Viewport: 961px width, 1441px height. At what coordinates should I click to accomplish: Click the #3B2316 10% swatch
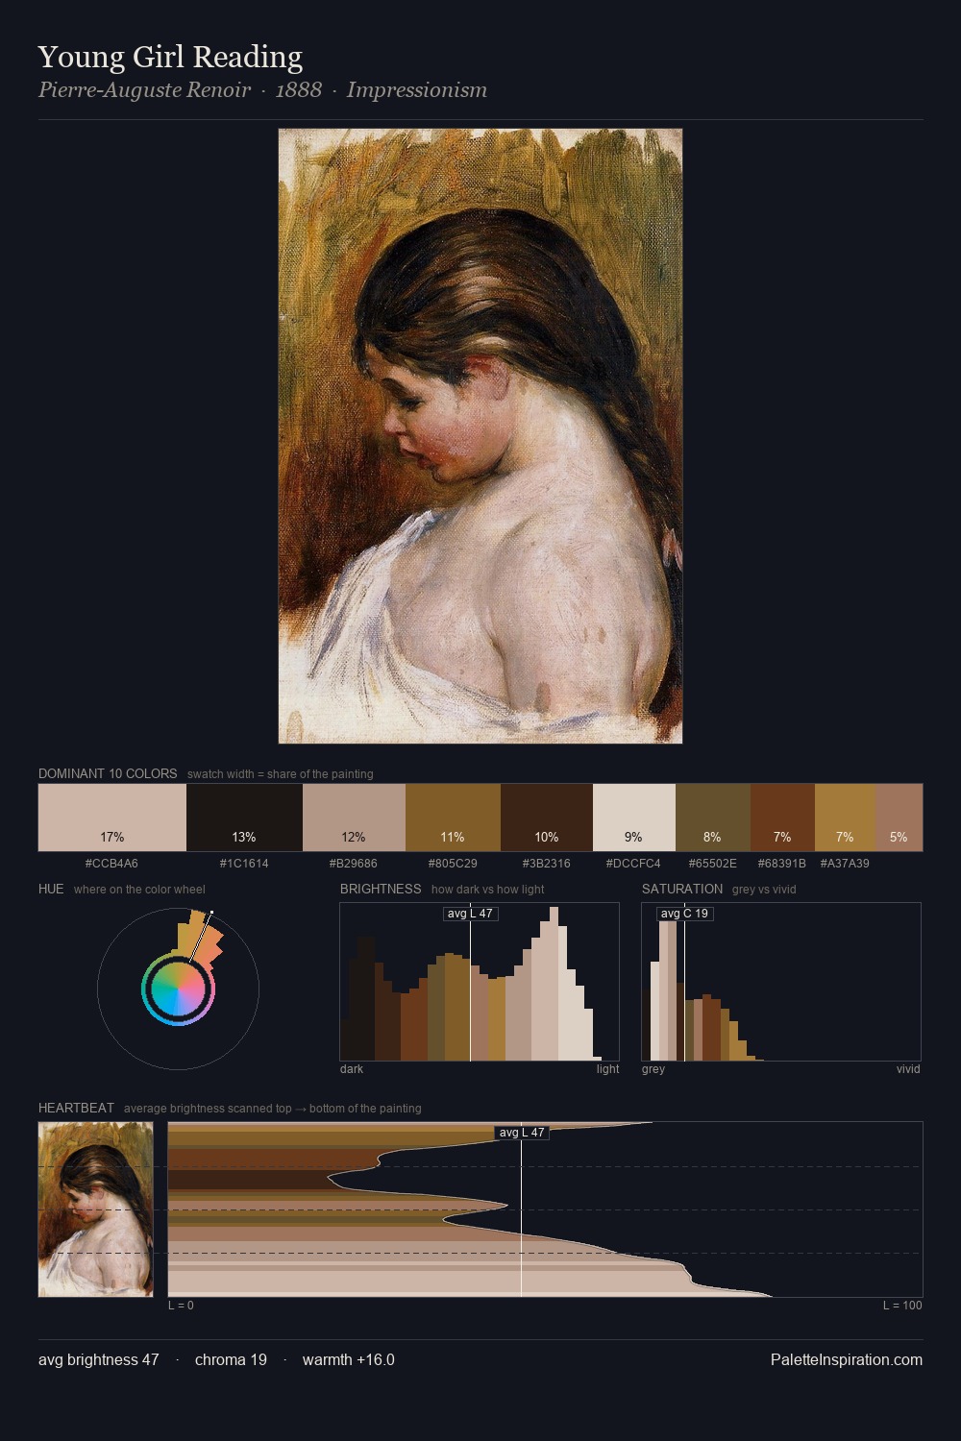[547, 818]
